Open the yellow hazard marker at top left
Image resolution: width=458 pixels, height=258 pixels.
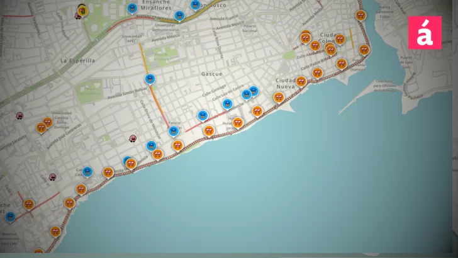(82, 10)
